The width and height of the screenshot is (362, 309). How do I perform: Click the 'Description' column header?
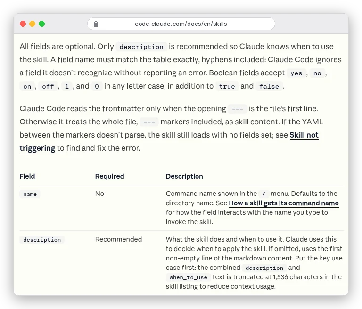(x=184, y=176)
